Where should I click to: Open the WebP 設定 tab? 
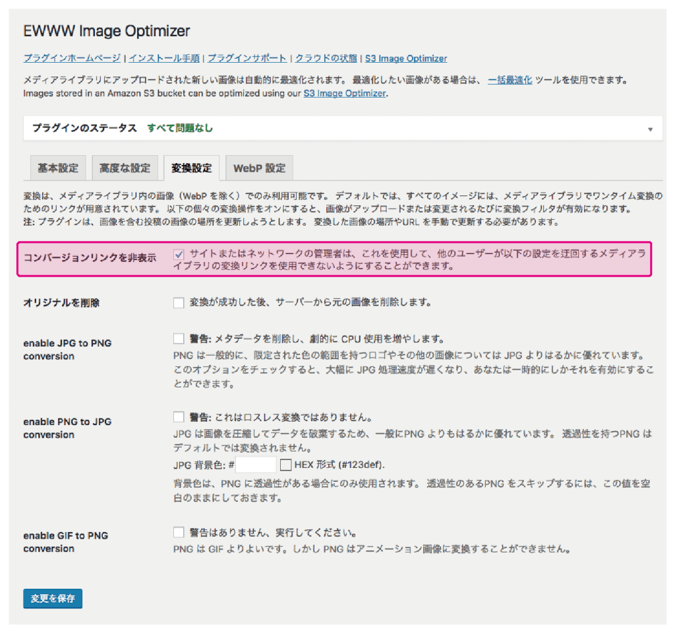259,168
